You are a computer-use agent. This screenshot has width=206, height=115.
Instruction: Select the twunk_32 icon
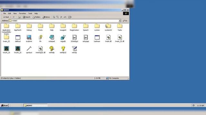18,49
